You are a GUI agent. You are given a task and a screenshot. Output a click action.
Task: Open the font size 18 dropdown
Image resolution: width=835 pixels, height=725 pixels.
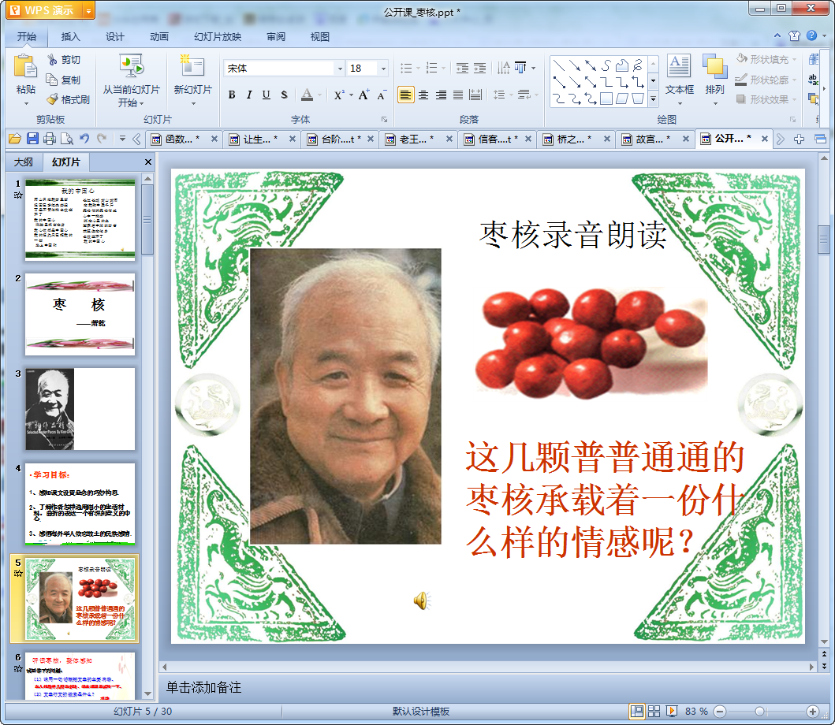[383, 68]
